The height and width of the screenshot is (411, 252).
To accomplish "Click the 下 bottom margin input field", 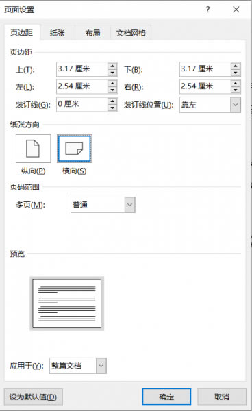I will [205, 69].
